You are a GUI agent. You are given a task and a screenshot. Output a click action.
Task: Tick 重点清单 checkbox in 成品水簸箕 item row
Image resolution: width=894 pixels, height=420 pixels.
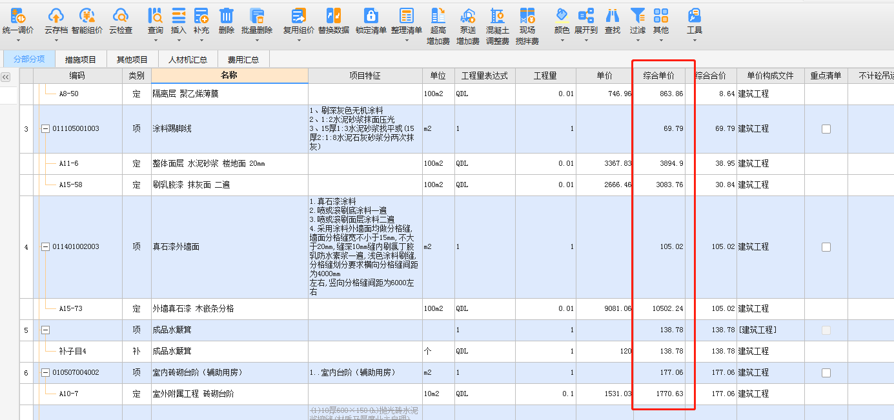click(826, 330)
